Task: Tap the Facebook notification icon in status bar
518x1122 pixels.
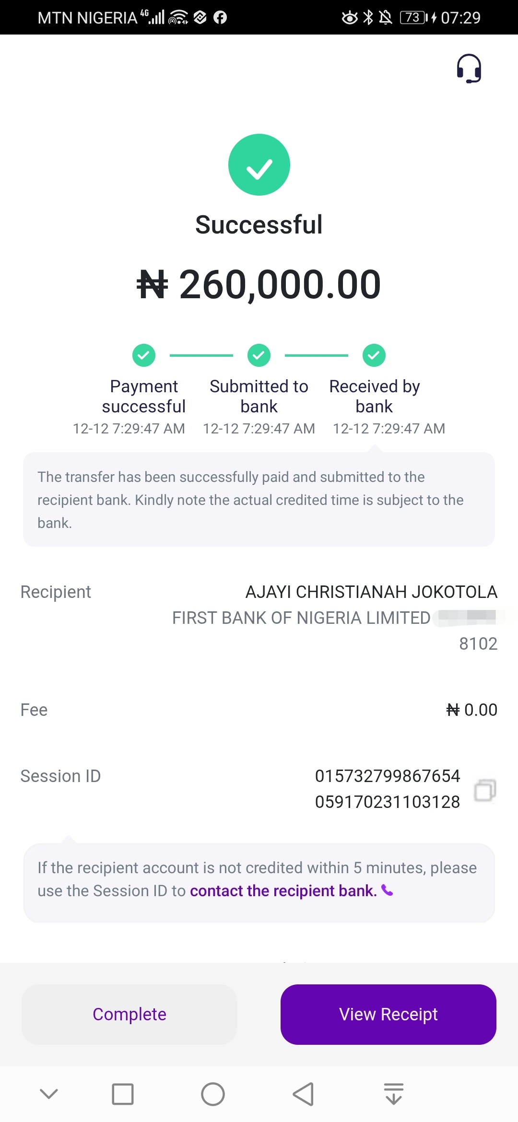Action: [220, 18]
